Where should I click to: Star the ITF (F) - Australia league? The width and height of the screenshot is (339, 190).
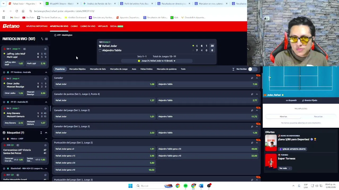pyautogui.click(x=4, y=102)
